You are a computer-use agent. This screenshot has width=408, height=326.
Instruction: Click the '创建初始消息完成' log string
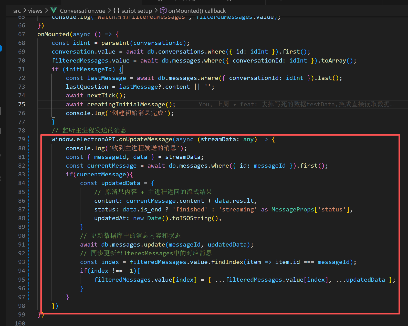click(138, 113)
